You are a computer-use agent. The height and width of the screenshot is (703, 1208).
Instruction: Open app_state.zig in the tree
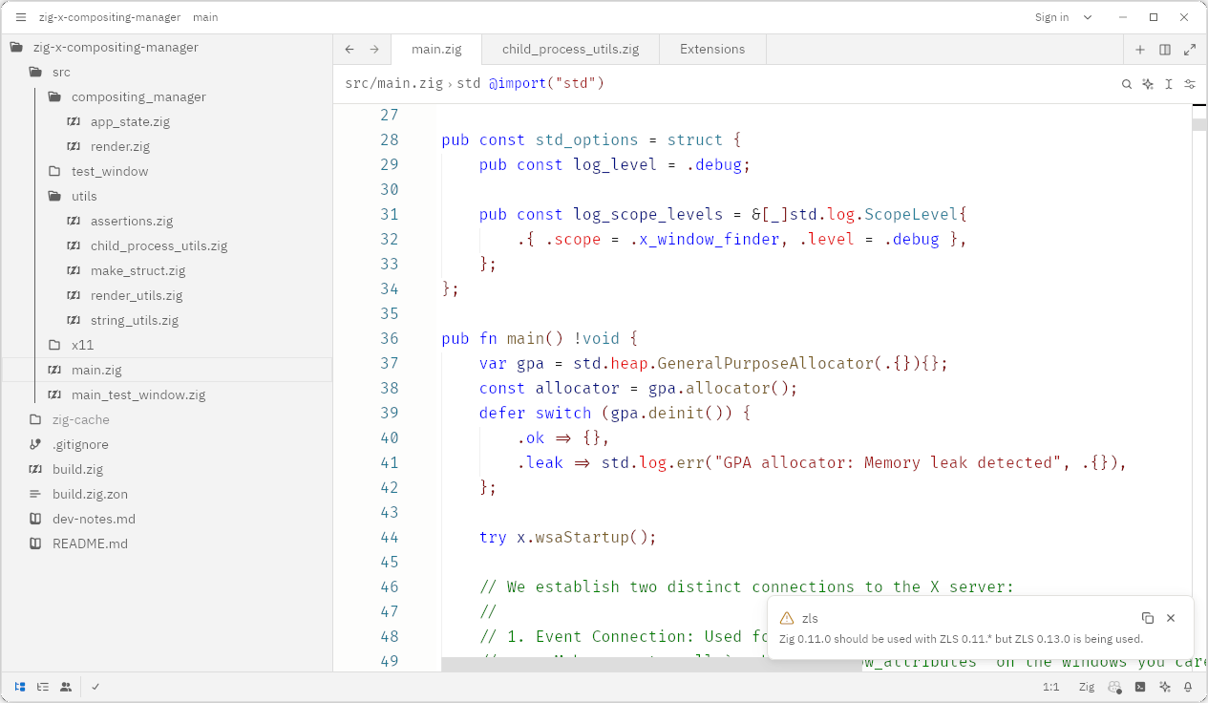166,121
